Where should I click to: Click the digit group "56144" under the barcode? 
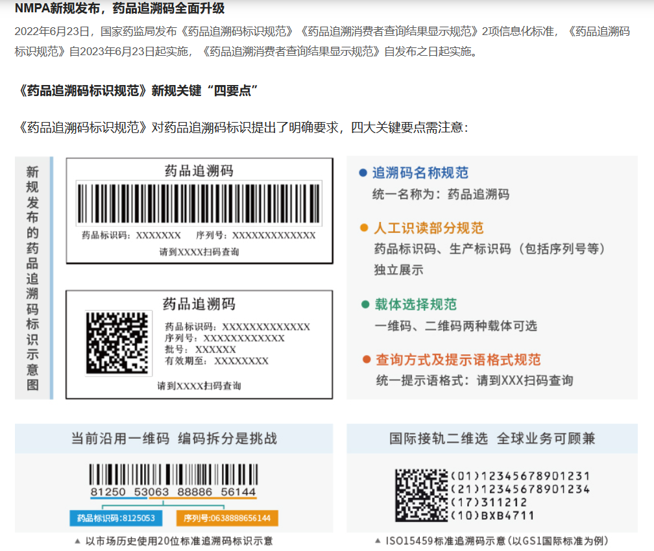(238, 492)
